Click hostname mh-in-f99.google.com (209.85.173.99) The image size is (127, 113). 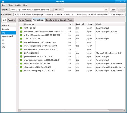click(42, 35)
